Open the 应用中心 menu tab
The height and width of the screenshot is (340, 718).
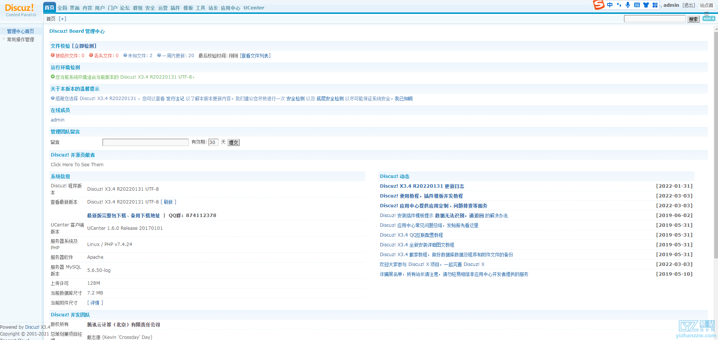pyautogui.click(x=230, y=8)
